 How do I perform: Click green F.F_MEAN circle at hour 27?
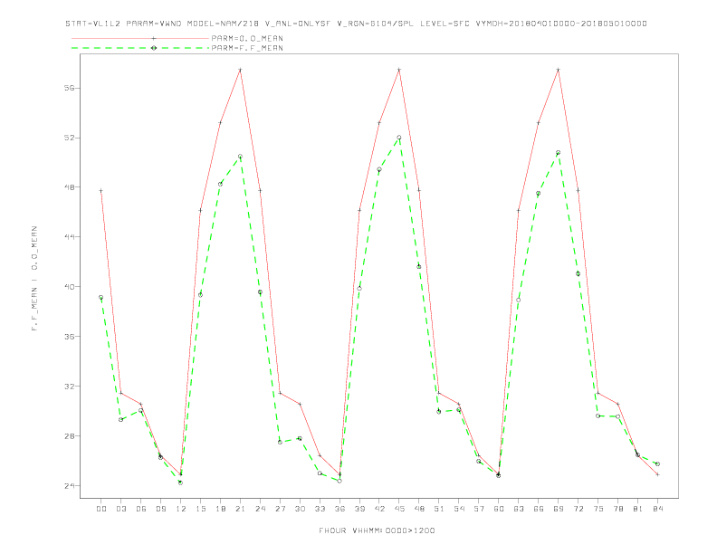click(280, 442)
